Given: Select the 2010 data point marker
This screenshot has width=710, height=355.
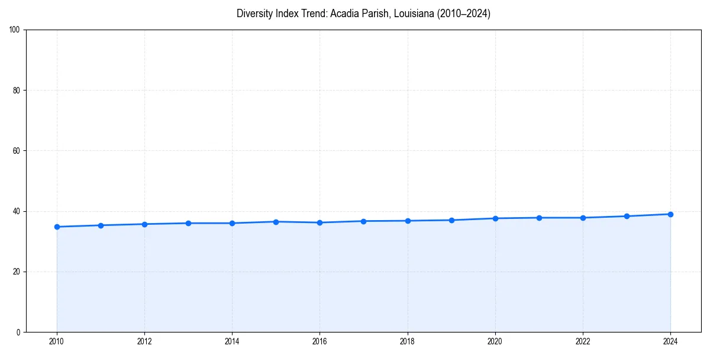Looking at the screenshot, I should click(56, 226).
